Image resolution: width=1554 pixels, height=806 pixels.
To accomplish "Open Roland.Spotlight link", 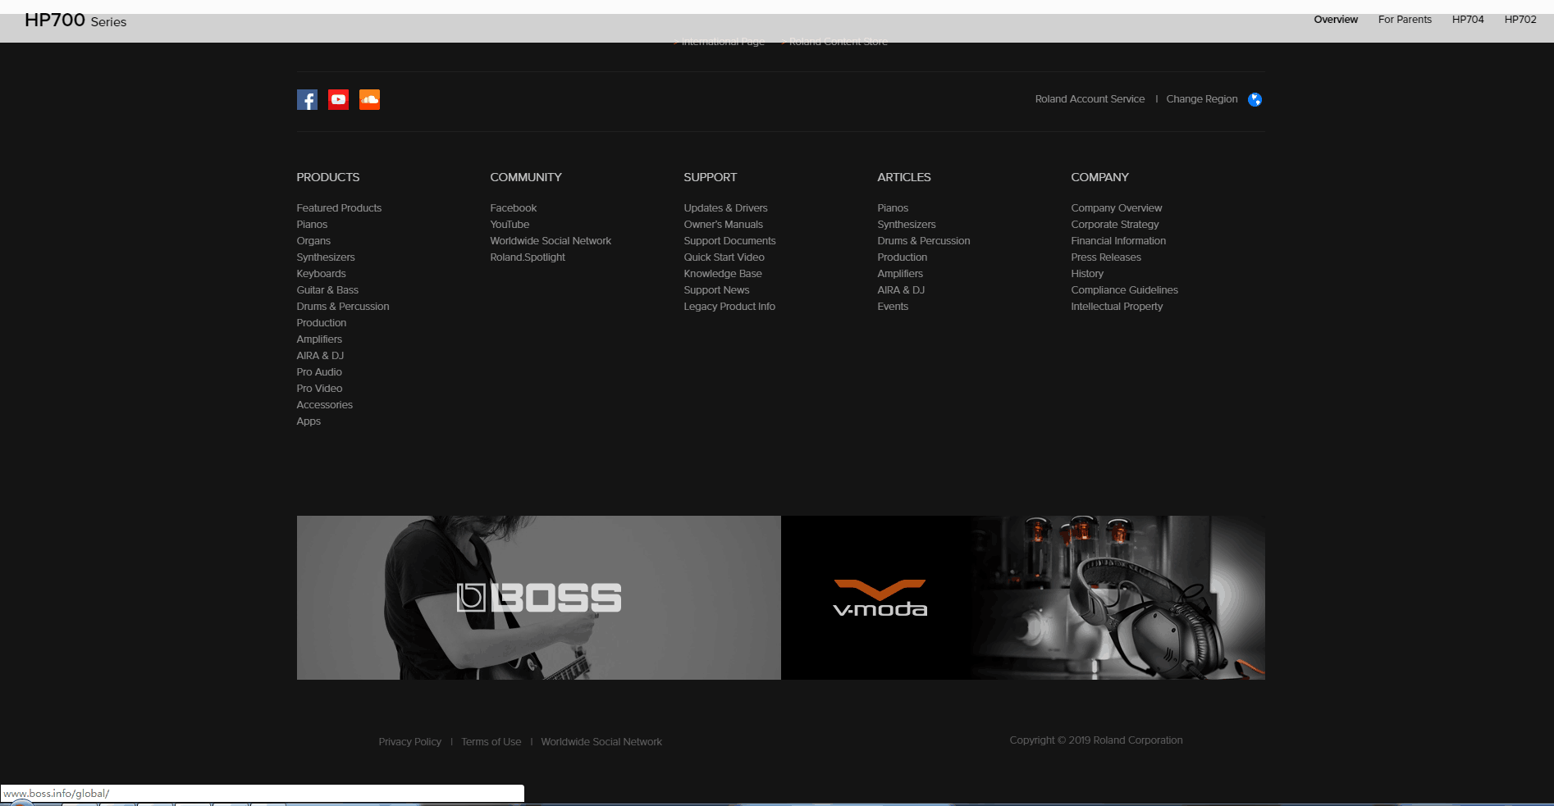I will point(528,257).
